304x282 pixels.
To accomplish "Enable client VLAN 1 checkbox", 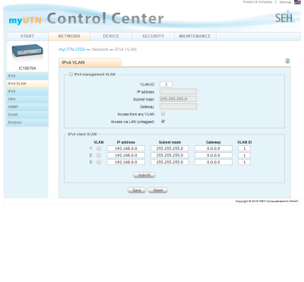I will [x=99, y=148].
